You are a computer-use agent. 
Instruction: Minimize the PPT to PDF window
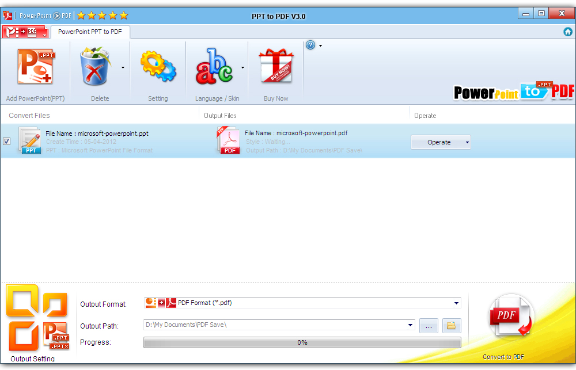[526, 14]
